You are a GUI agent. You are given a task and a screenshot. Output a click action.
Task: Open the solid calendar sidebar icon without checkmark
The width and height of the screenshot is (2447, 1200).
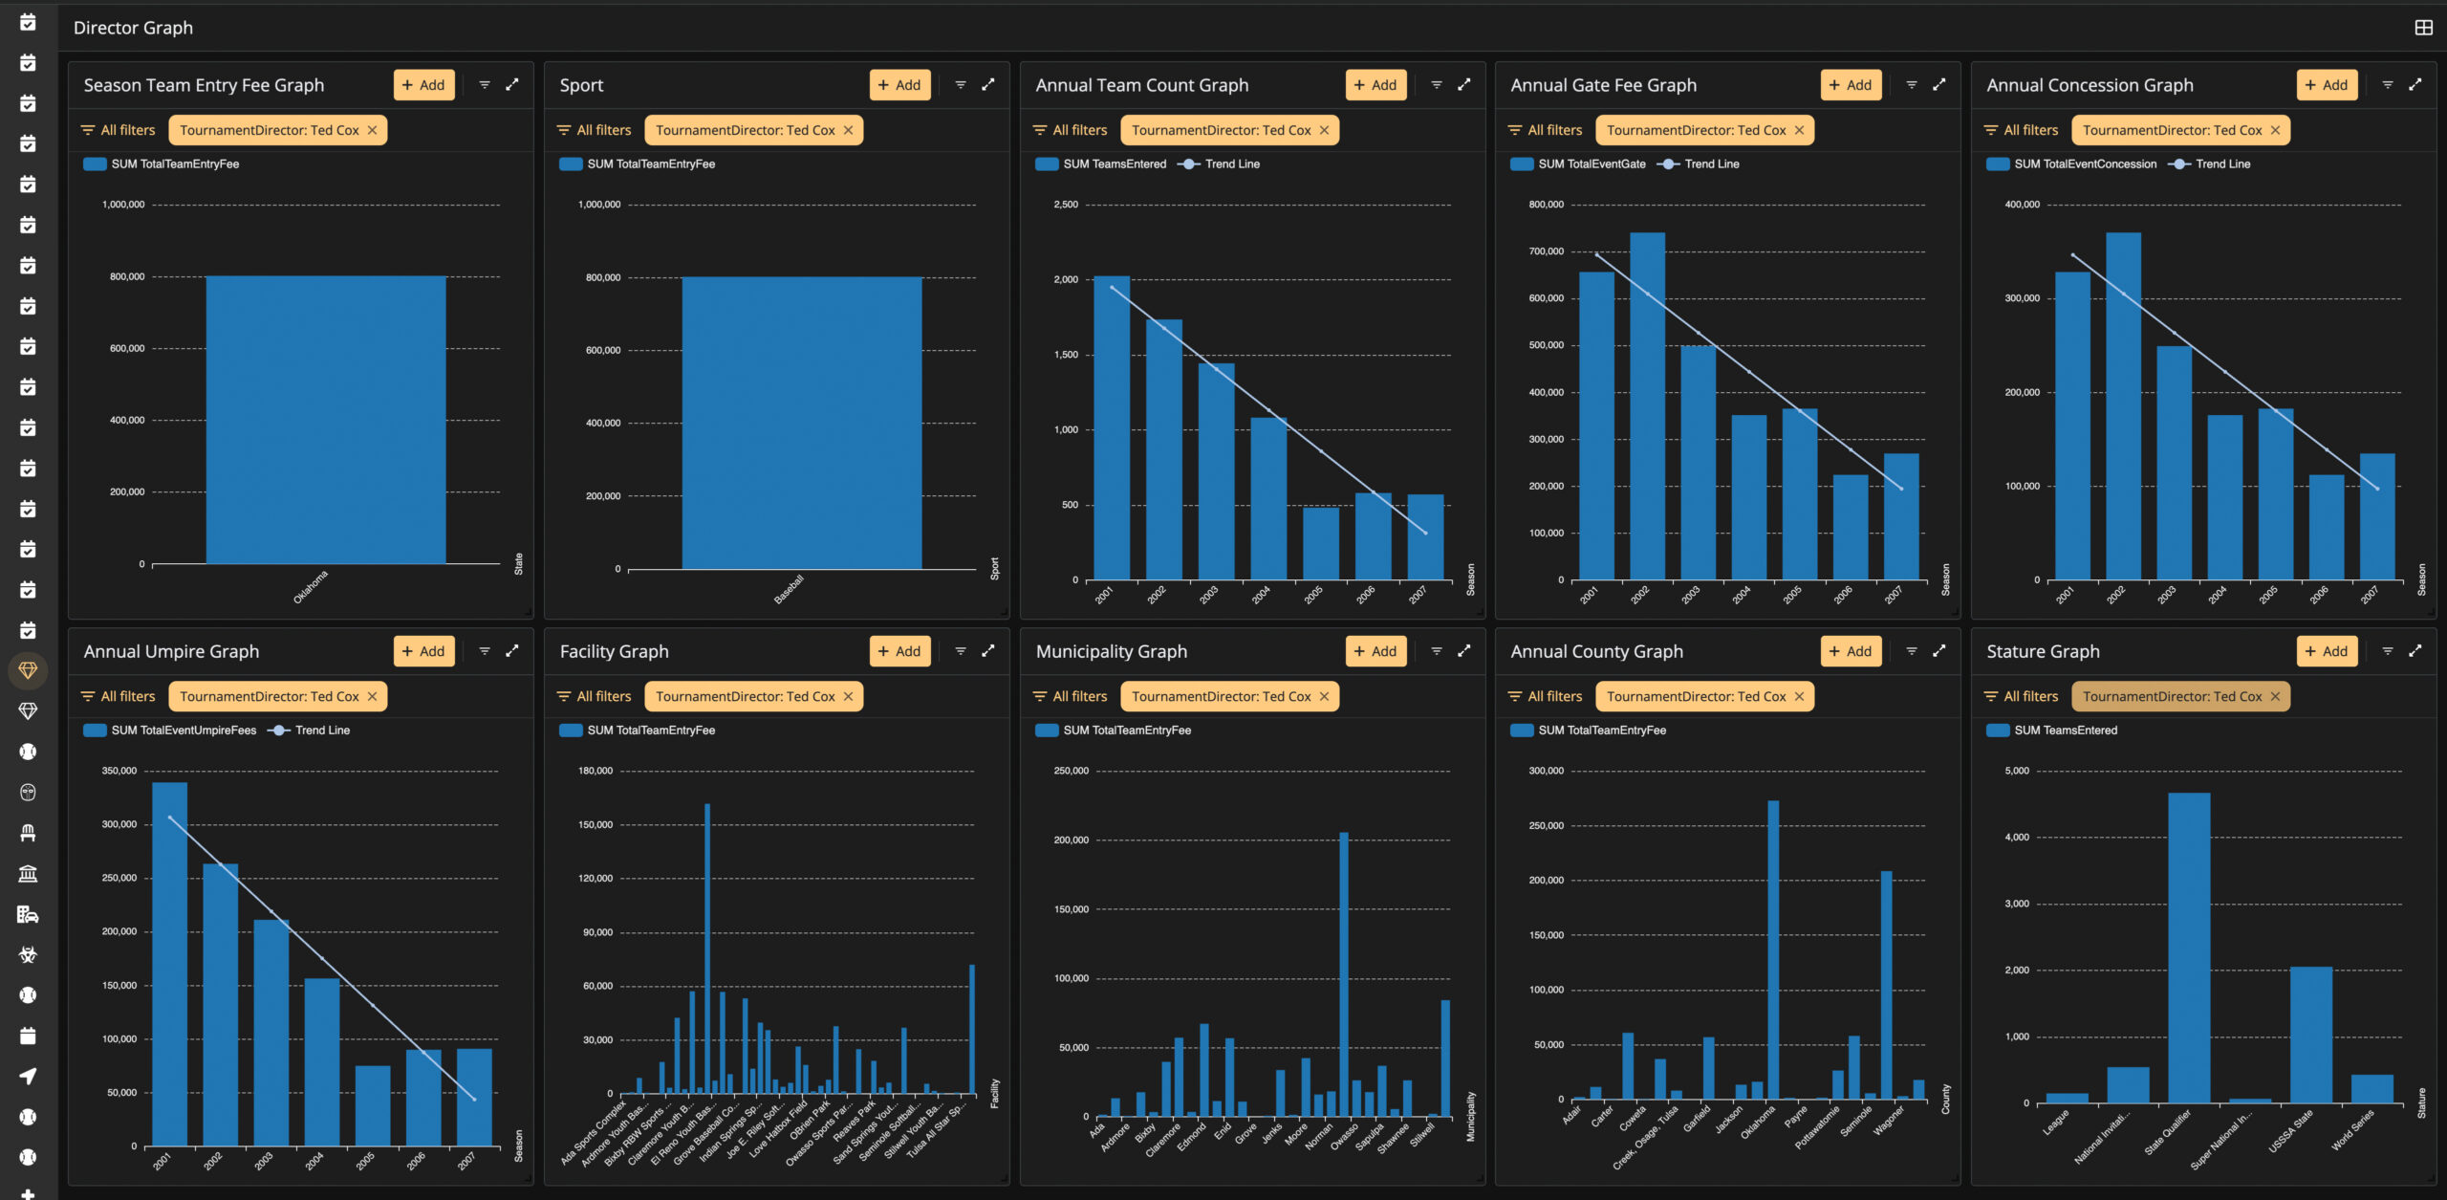tap(28, 1036)
